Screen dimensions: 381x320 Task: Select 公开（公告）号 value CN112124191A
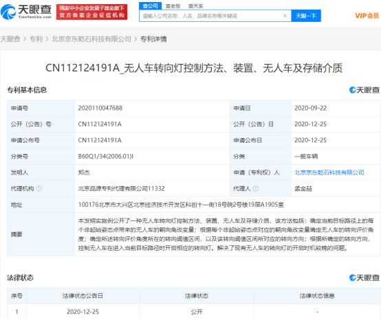pos(100,124)
